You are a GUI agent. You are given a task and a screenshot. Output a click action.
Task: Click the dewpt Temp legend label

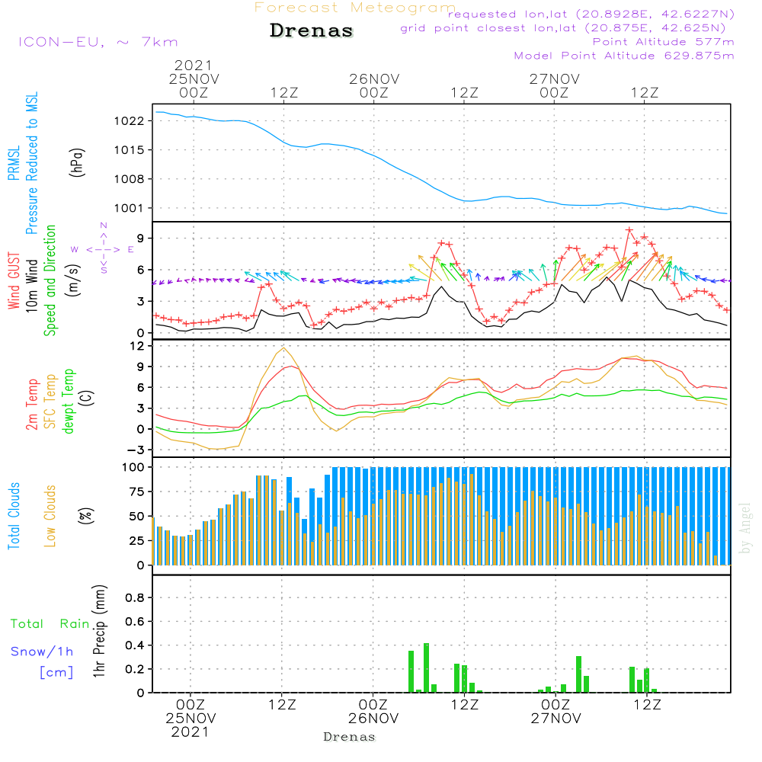pos(69,401)
